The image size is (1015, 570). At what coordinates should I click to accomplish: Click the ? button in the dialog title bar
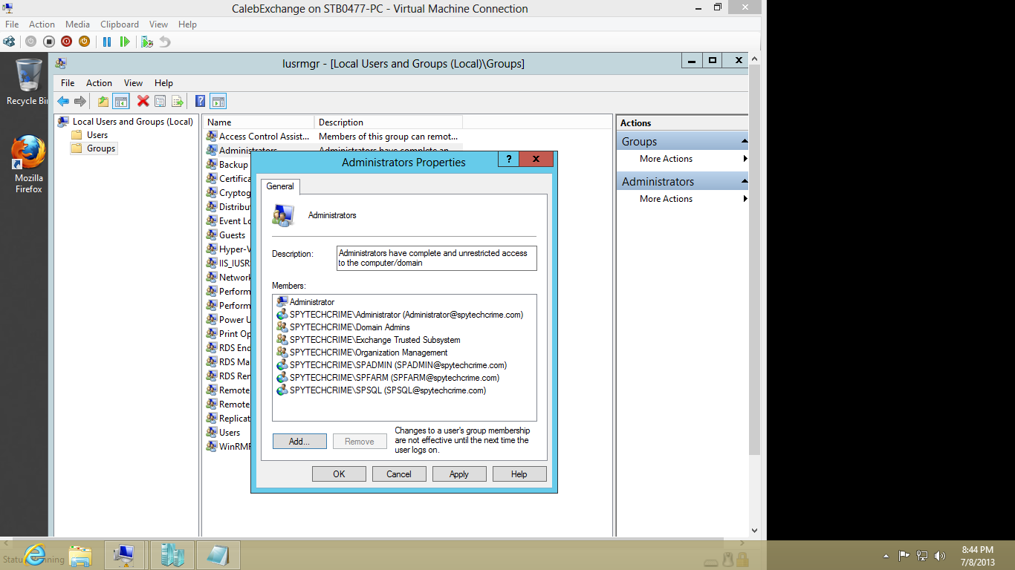click(x=508, y=160)
